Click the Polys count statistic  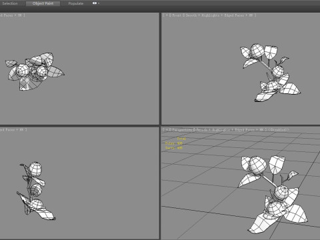pos(174,143)
